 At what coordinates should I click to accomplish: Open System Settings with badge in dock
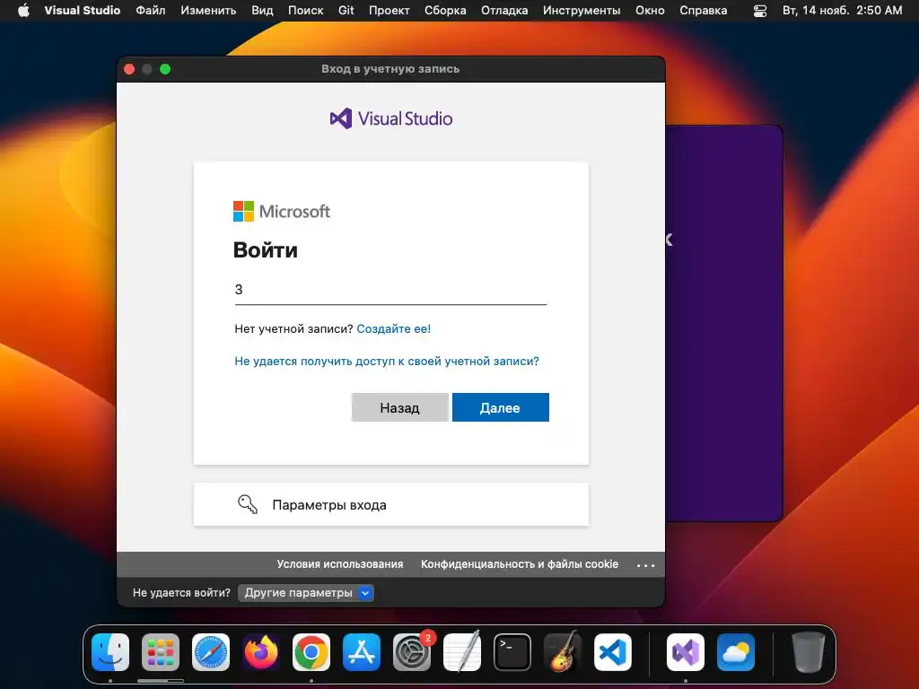pyautogui.click(x=412, y=652)
